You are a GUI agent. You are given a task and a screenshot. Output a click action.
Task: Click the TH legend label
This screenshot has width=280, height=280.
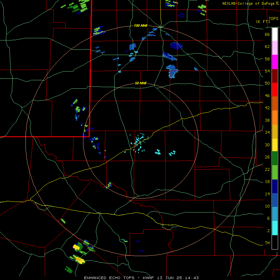tap(267, 243)
